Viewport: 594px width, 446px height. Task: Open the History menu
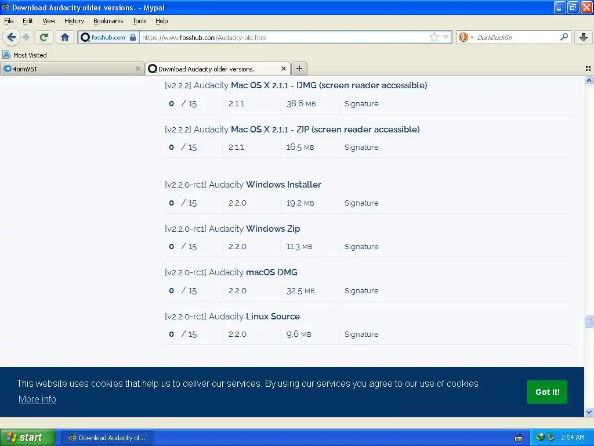pos(74,21)
